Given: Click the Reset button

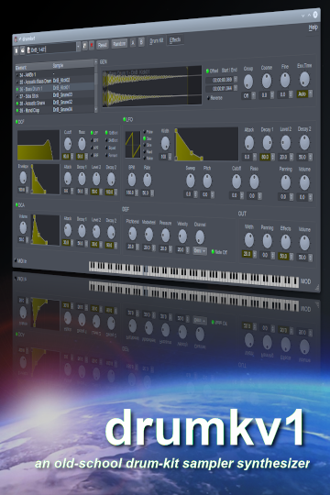Looking at the screenshot, I should (103, 45).
